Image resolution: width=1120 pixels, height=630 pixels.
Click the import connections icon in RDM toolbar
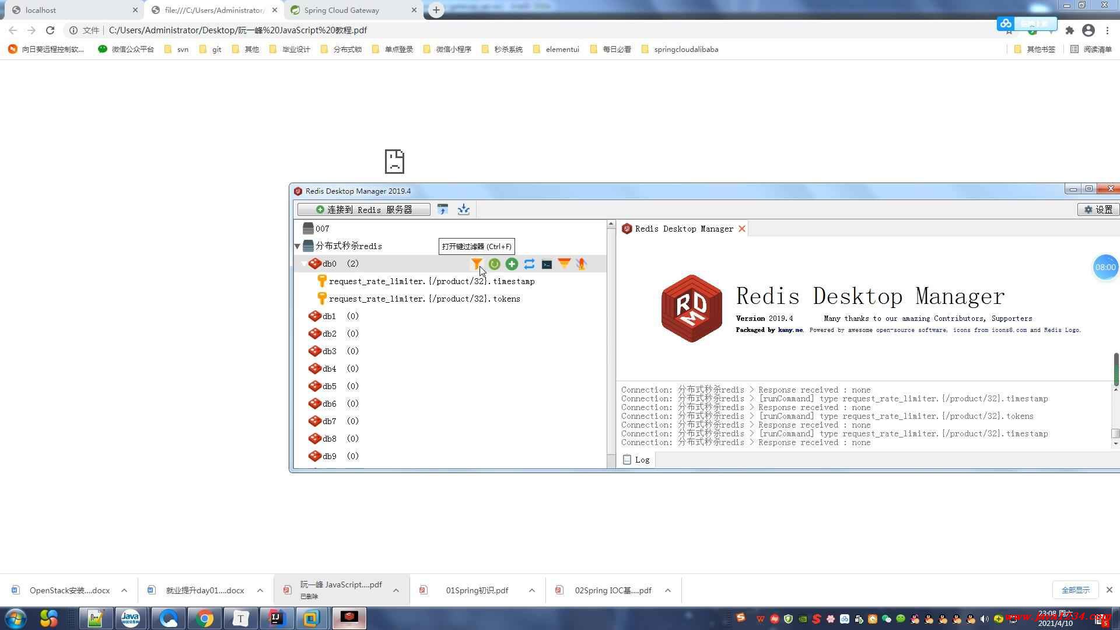tap(443, 209)
